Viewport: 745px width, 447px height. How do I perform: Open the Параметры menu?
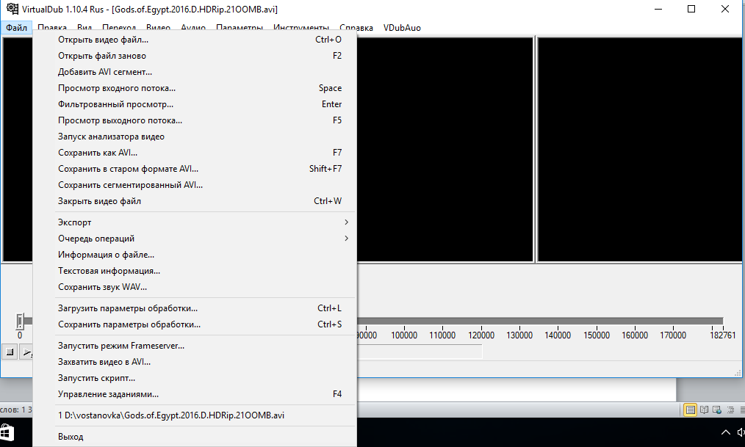tap(240, 27)
